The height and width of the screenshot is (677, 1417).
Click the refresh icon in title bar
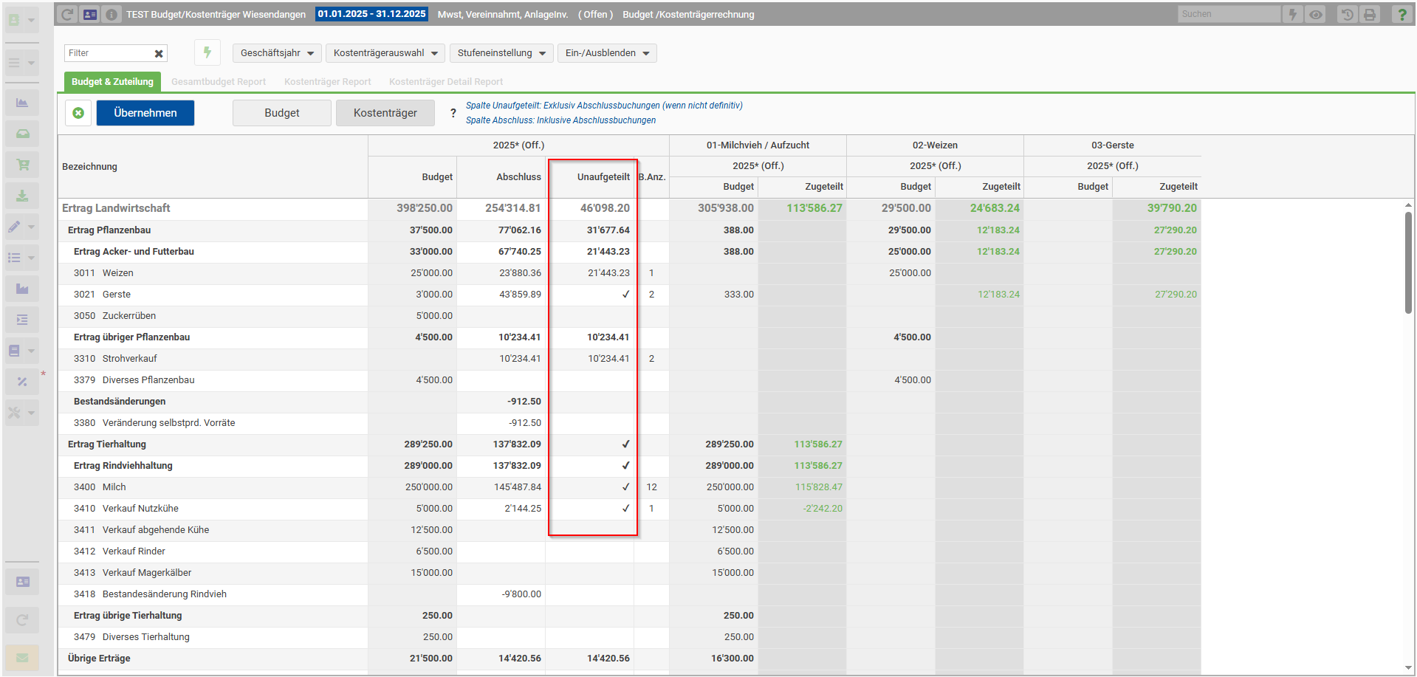point(67,14)
